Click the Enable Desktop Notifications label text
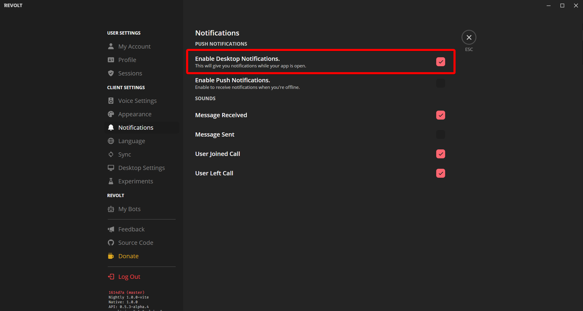This screenshot has width=583, height=311. 237,59
